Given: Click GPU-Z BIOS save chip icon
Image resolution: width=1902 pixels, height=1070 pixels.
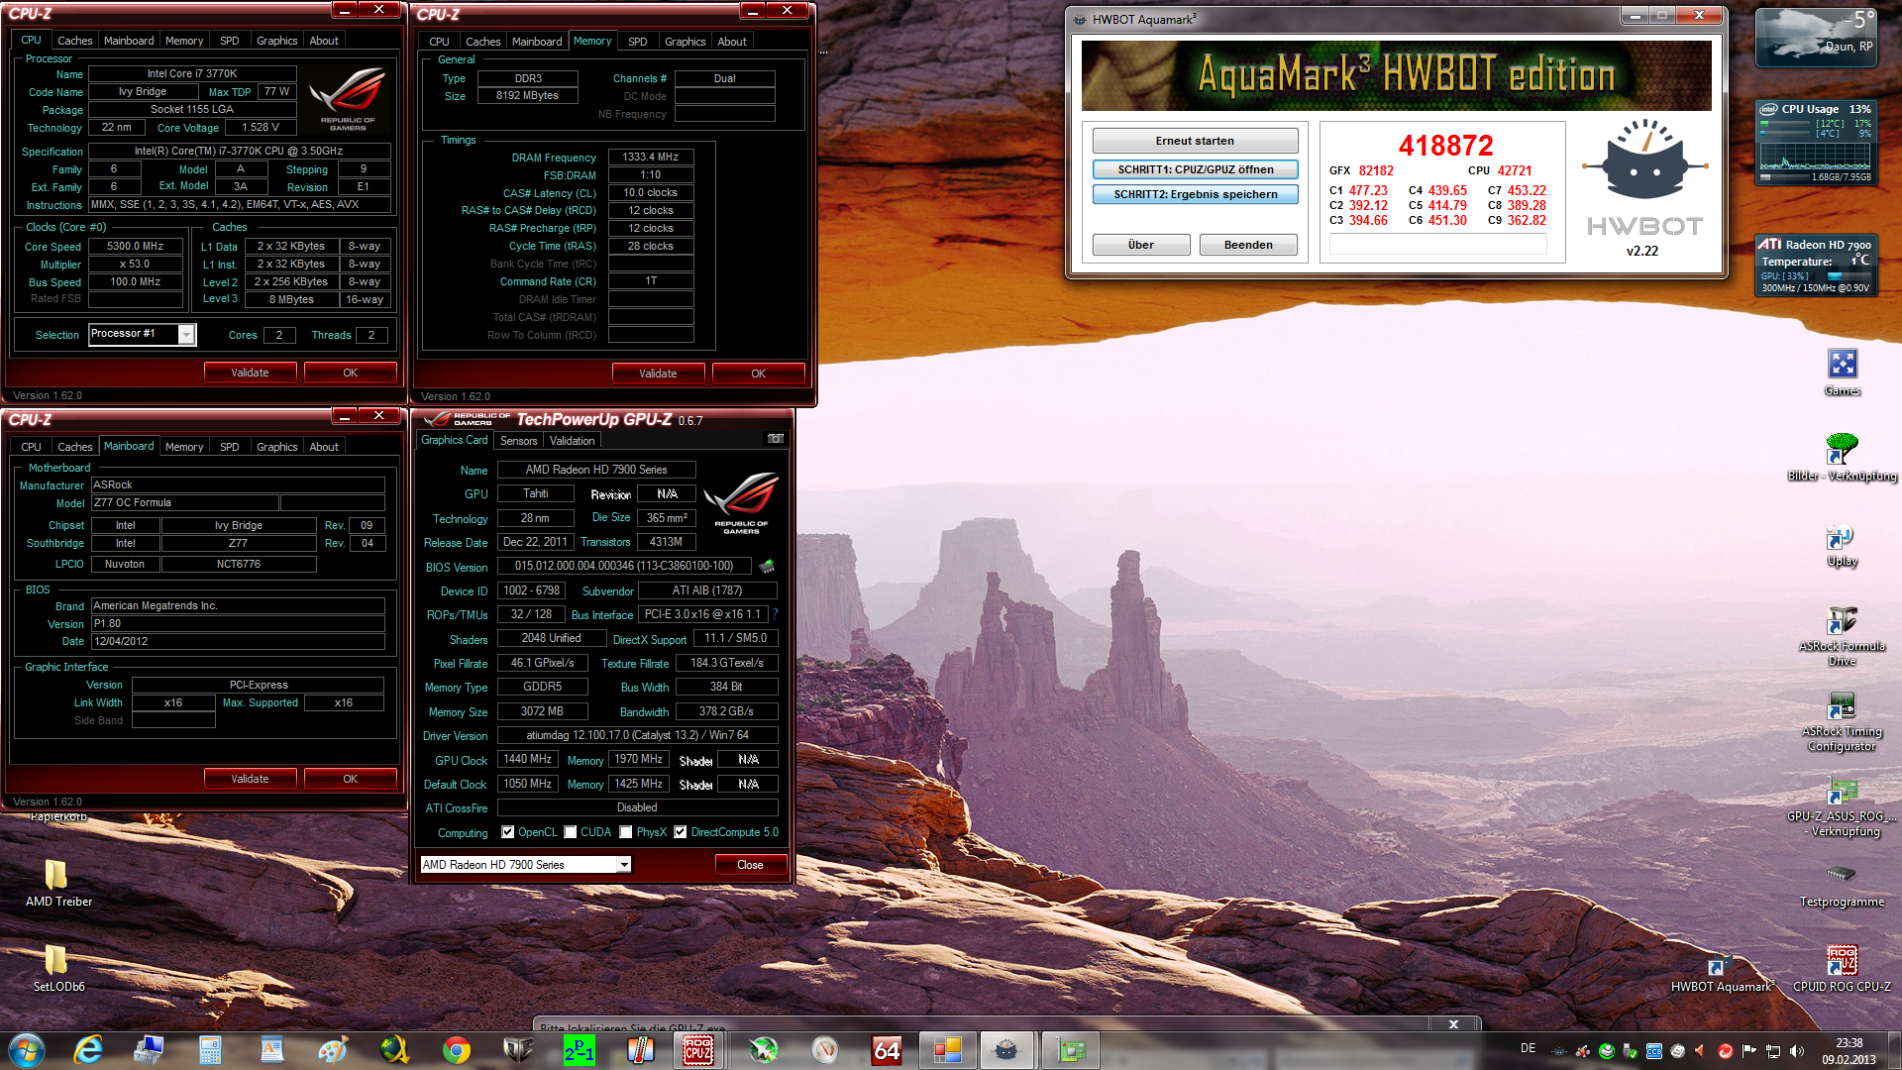Looking at the screenshot, I should tap(767, 567).
